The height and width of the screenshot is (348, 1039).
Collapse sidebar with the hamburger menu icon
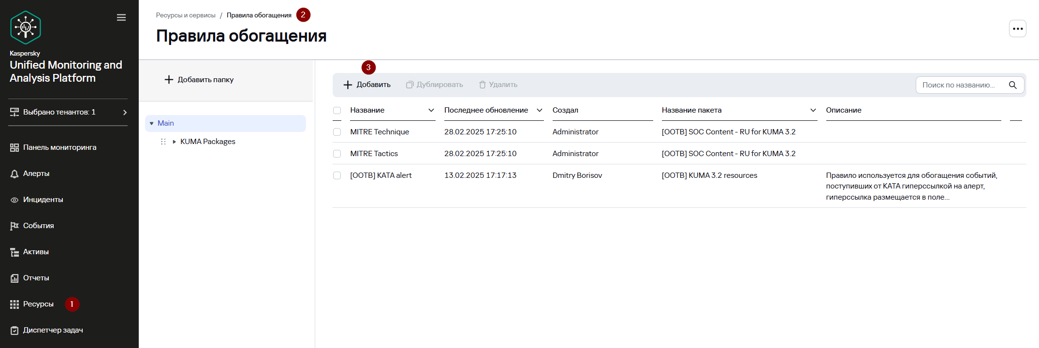coord(121,17)
